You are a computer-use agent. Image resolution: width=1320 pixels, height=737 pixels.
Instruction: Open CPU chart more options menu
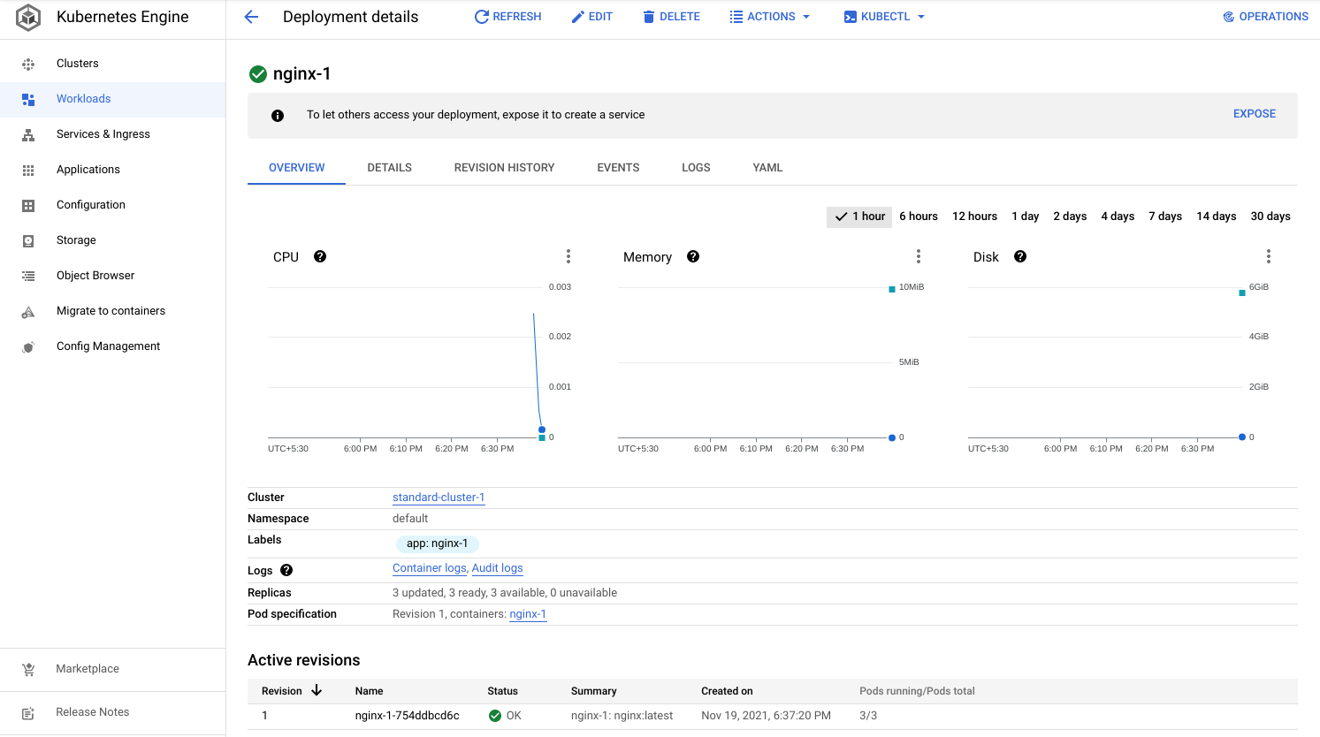point(568,256)
